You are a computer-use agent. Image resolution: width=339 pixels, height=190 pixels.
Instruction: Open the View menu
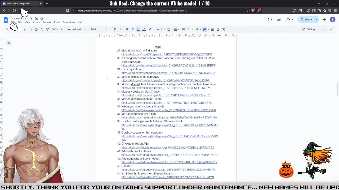point(28,22)
